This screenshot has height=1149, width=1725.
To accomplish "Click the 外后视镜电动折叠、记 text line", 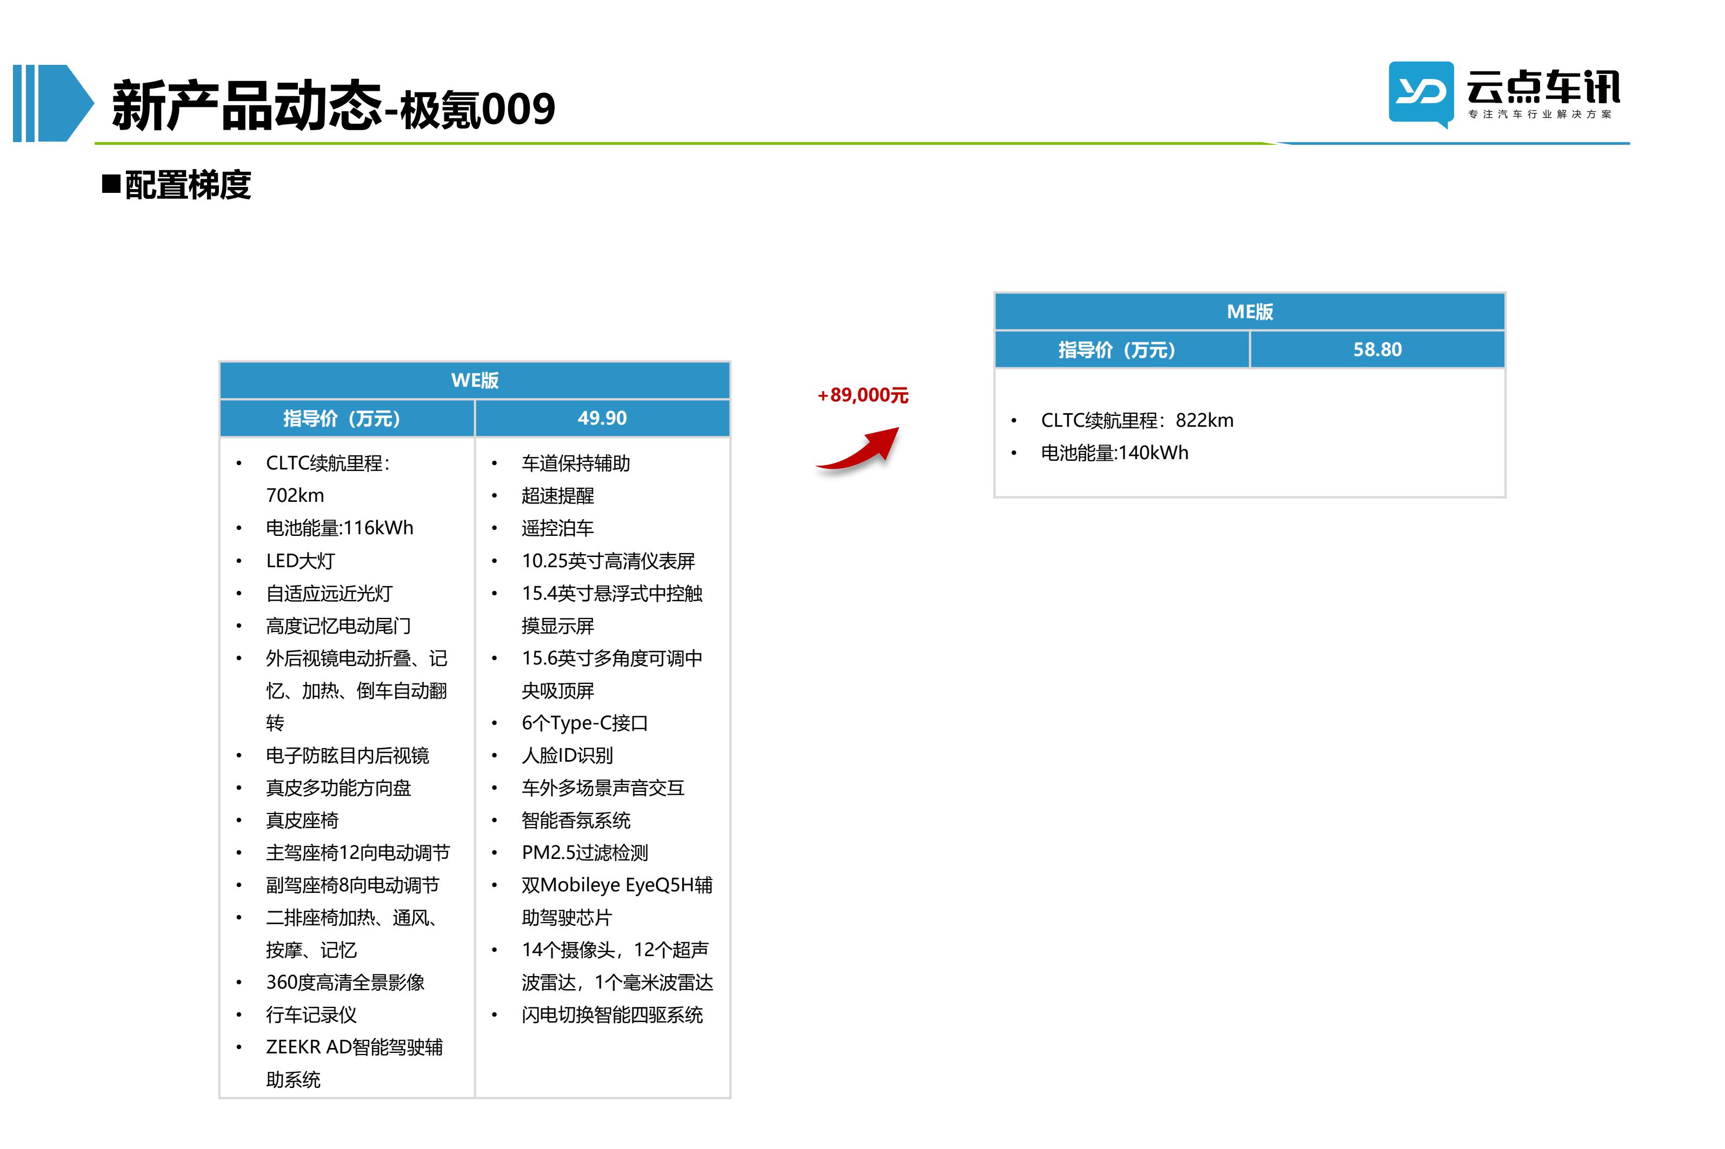I will (356, 658).
